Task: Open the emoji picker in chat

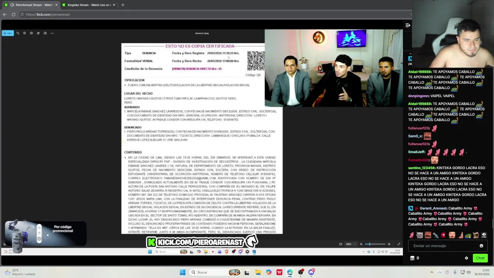Action: tap(481, 246)
